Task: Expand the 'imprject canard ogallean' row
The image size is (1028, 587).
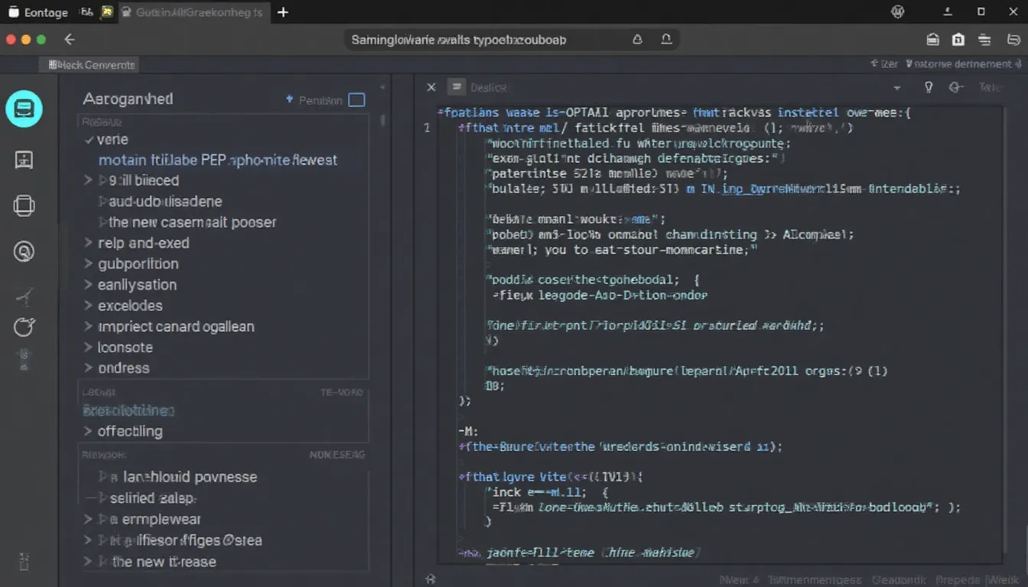Action: tap(88, 326)
